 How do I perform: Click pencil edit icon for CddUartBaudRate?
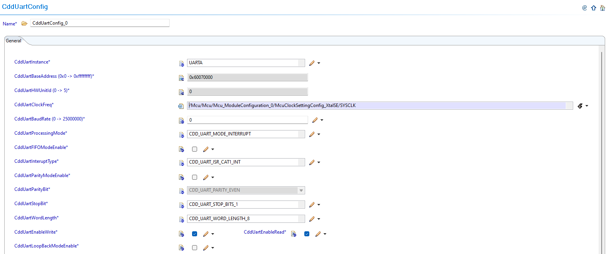click(315, 120)
